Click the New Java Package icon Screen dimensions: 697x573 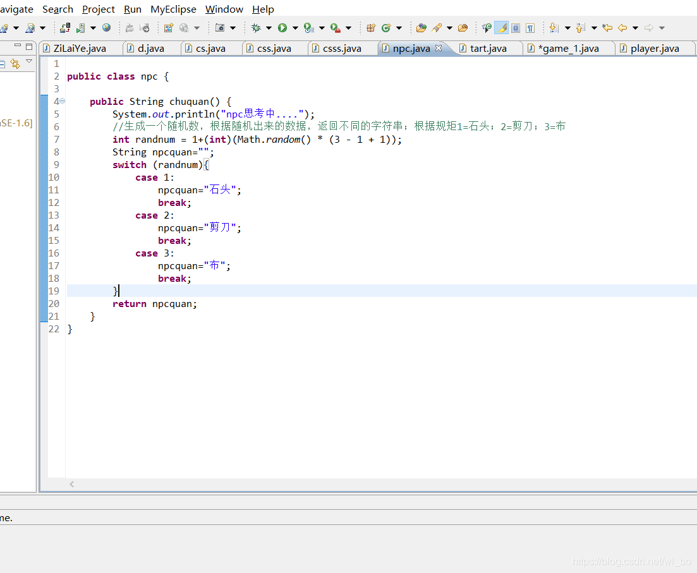coord(371,28)
